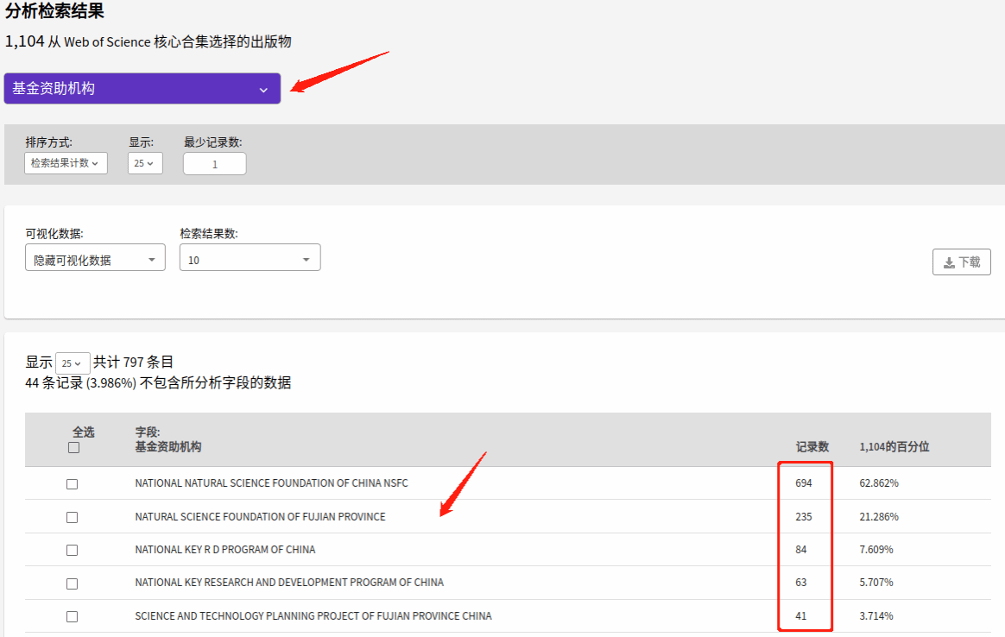The height and width of the screenshot is (637, 1005).
Task: Check the Natural Science Foundation of Fujian row
Action: (73, 517)
